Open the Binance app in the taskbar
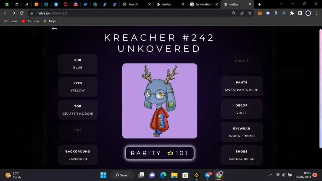 coord(196,175)
